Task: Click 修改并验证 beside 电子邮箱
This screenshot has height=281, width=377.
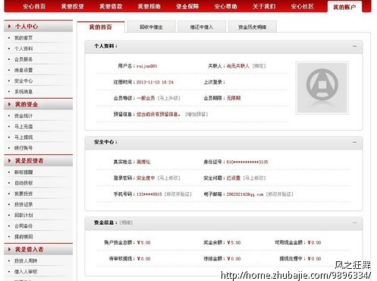Action: point(280,194)
